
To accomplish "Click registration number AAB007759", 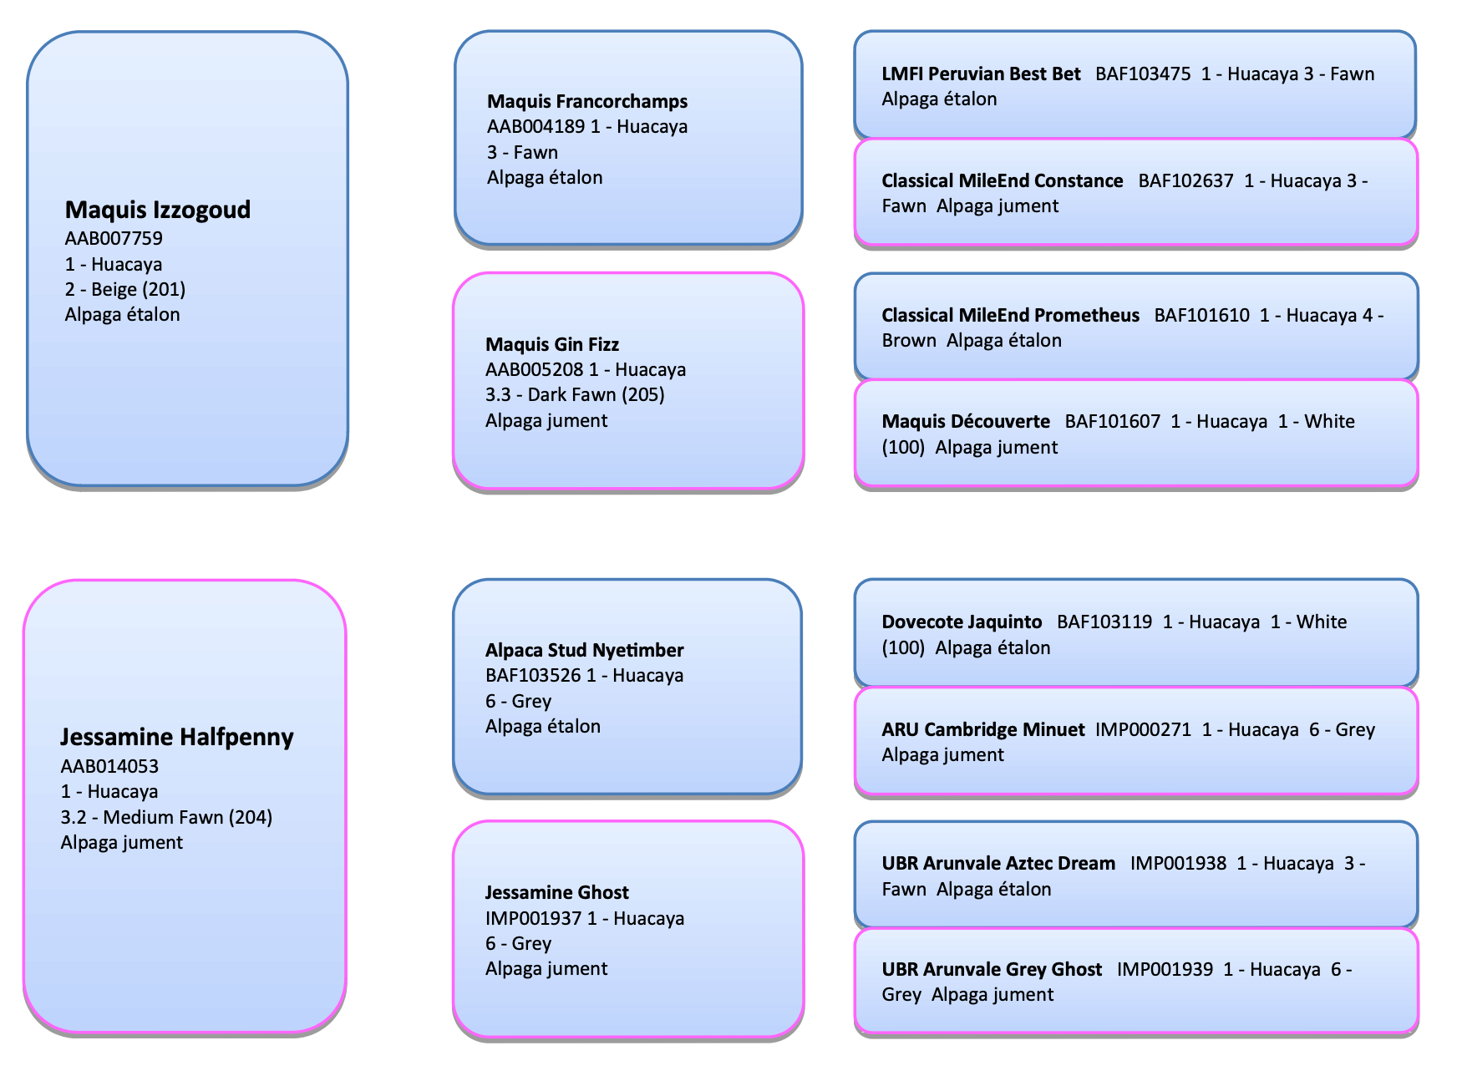I will pos(114,239).
